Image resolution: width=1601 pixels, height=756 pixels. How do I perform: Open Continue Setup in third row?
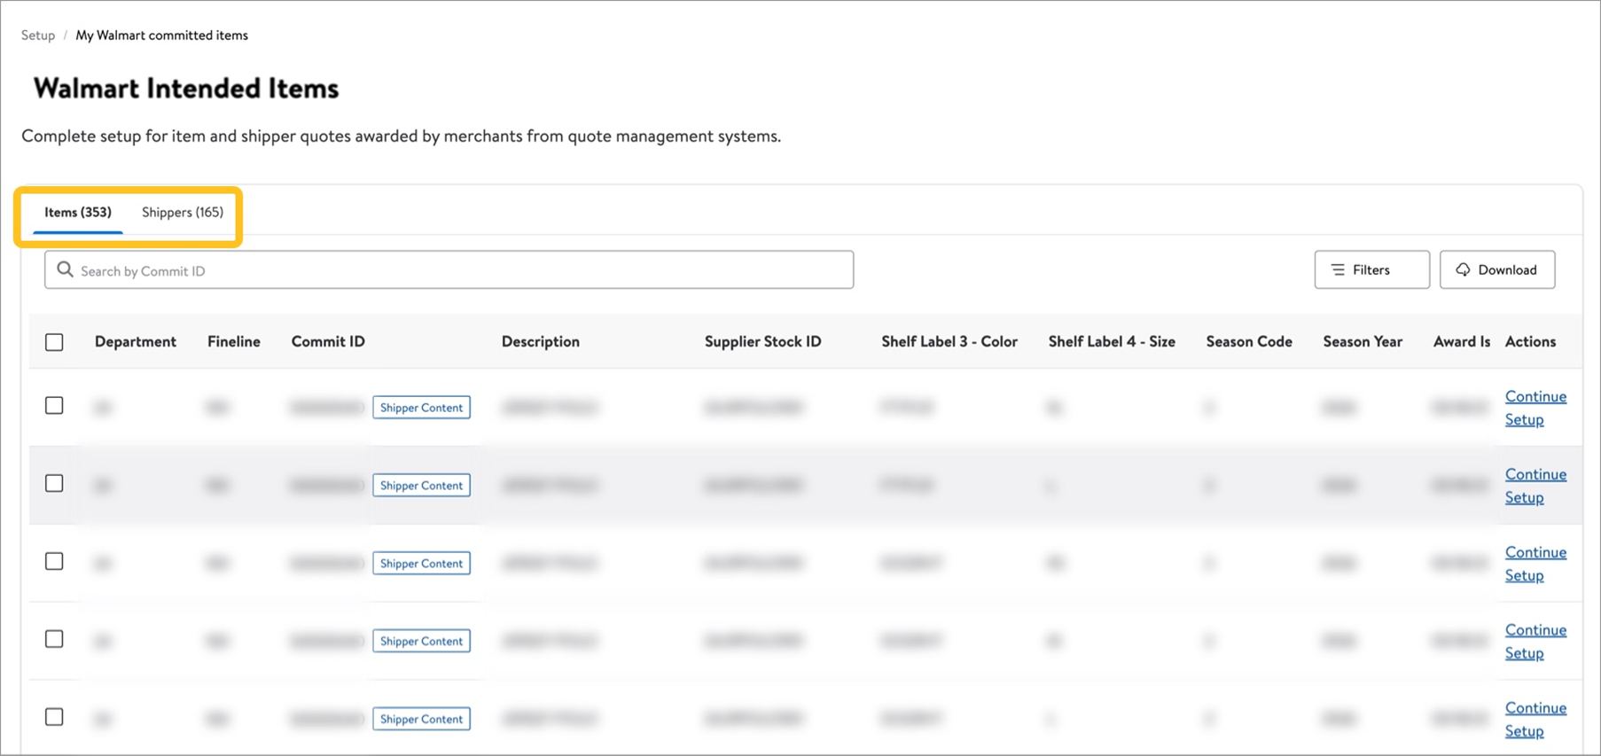tap(1535, 564)
